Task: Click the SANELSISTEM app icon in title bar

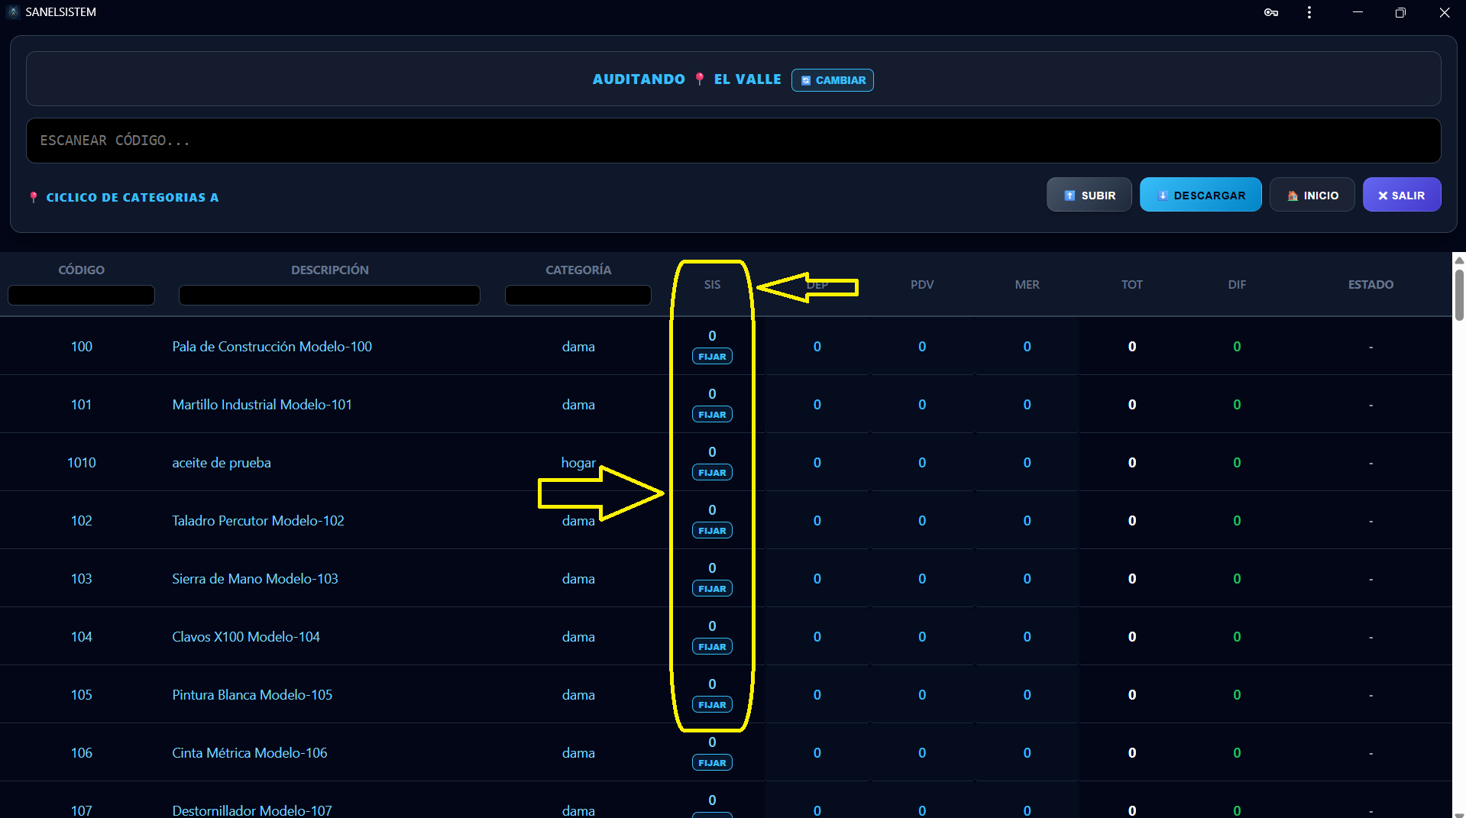Action: (x=13, y=12)
